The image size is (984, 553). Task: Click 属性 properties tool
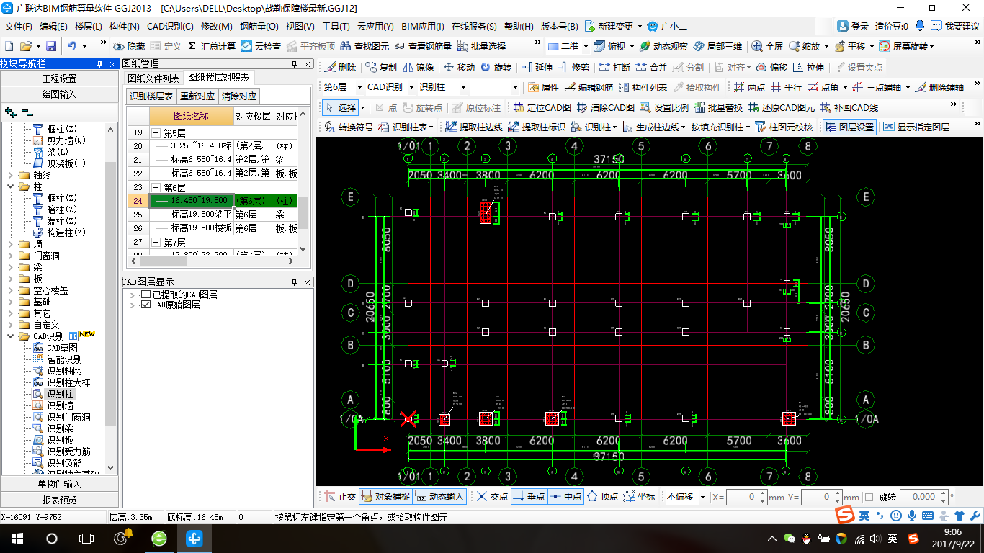pos(542,87)
